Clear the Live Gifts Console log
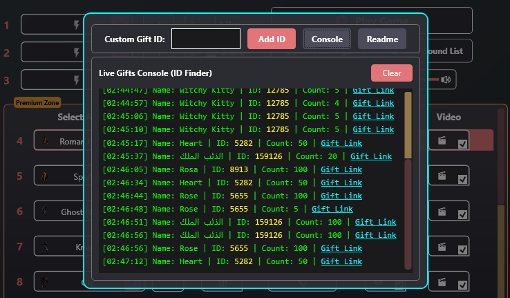 click(x=392, y=73)
